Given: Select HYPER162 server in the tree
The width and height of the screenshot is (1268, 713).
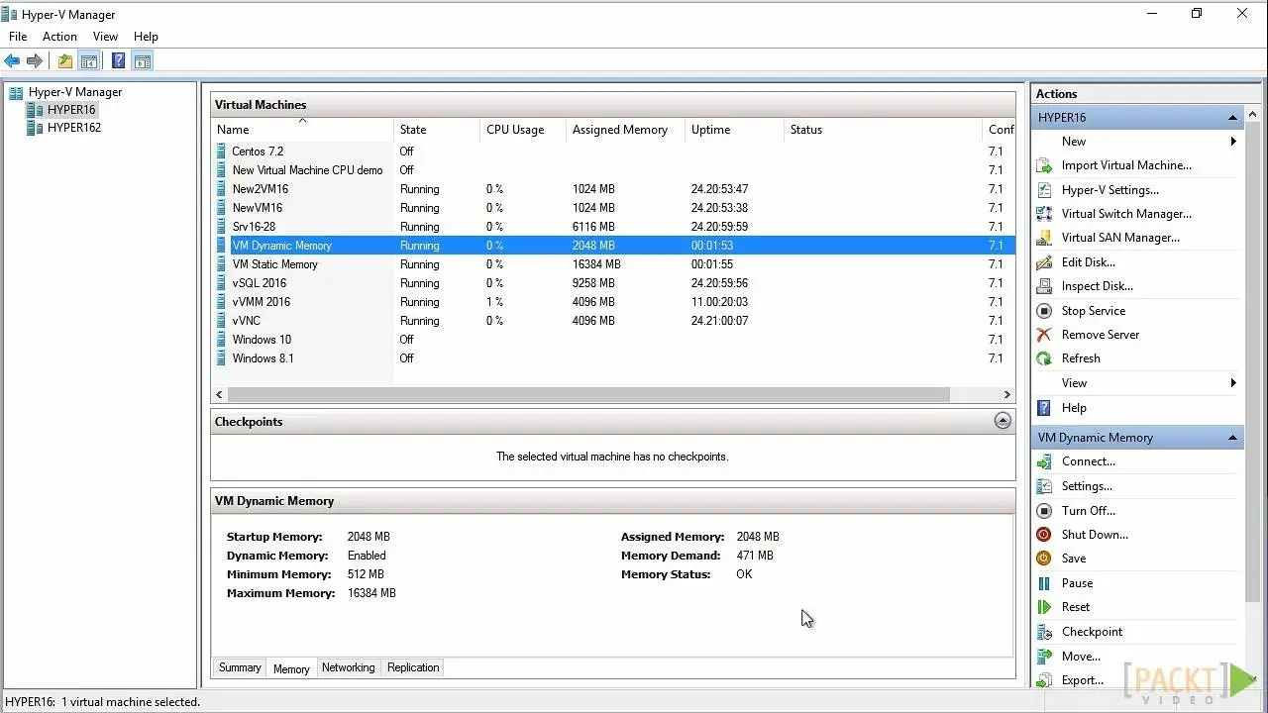Looking at the screenshot, I should 74,128.
